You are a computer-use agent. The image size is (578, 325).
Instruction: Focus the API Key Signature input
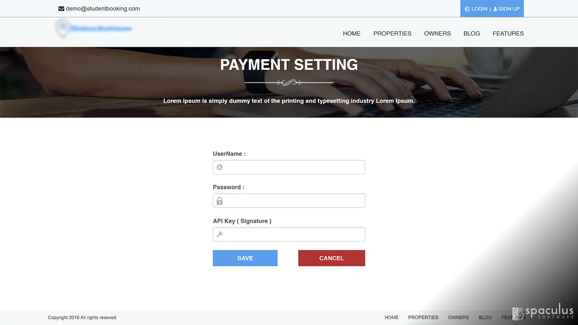point(289,234)
